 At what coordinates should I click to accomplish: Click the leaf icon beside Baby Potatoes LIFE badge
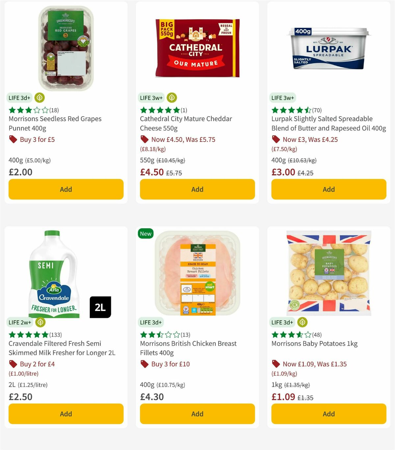tap(302, 323)
